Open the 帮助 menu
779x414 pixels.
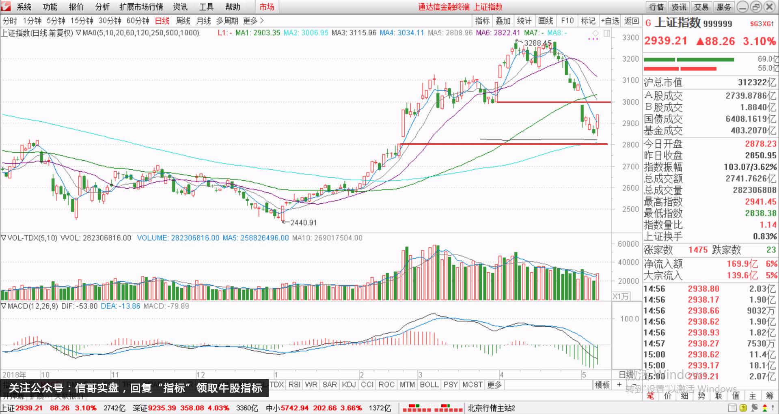click(233, 7)
